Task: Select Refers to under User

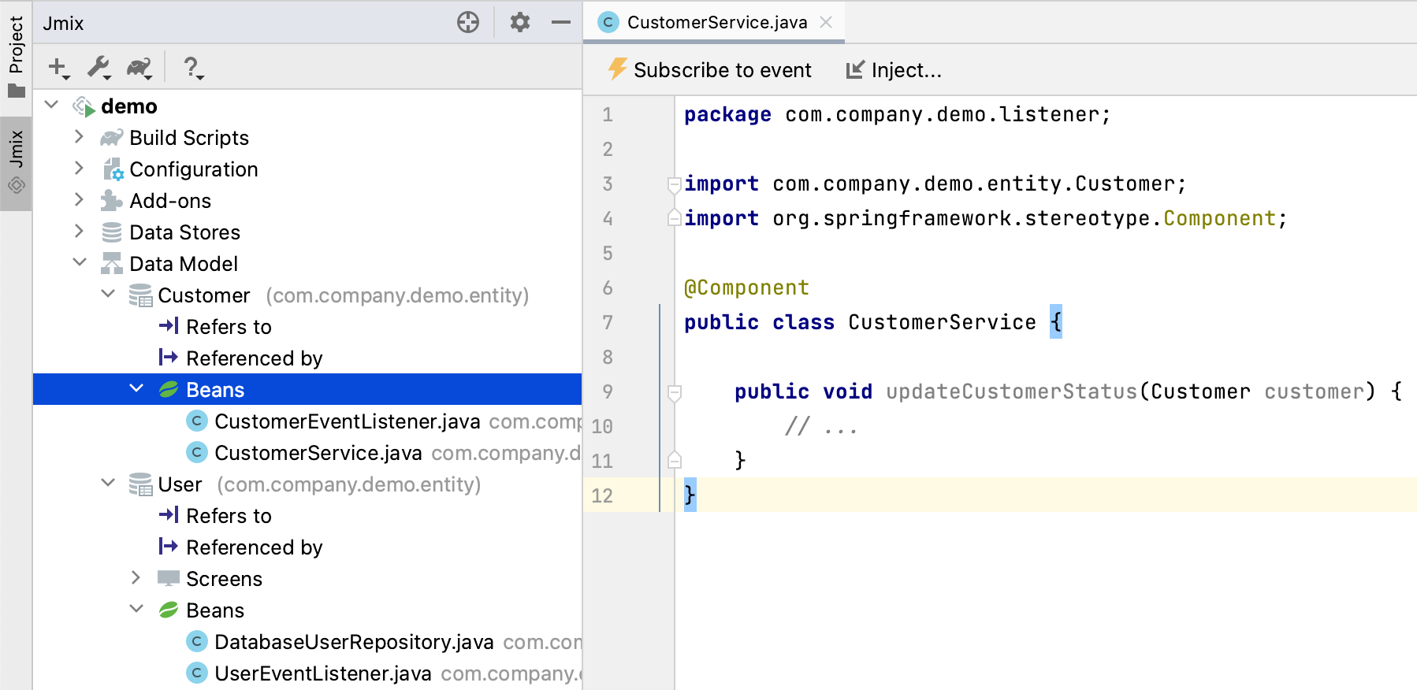Action: click(229, 516)
